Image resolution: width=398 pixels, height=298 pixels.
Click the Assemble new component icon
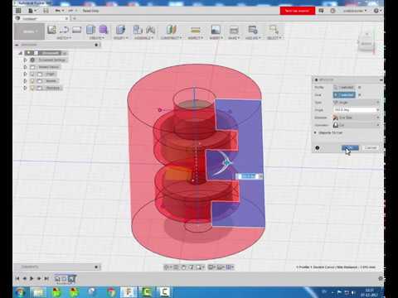[138, 30]
